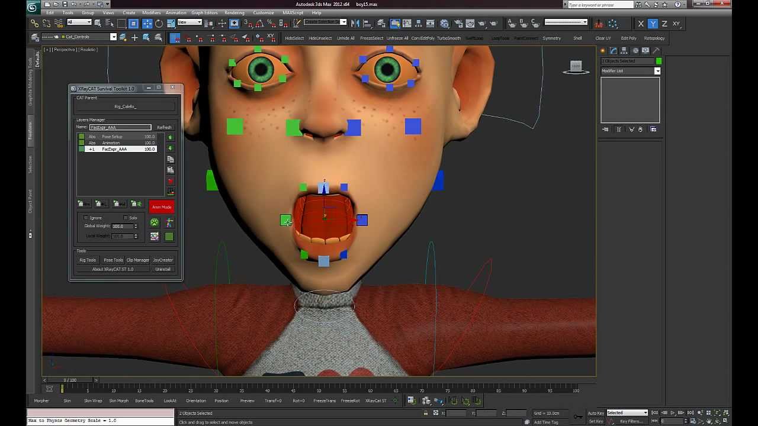758x426 pixels.
Task: Open quick access toolbar dropdown arrow
Action: point(108,4)
